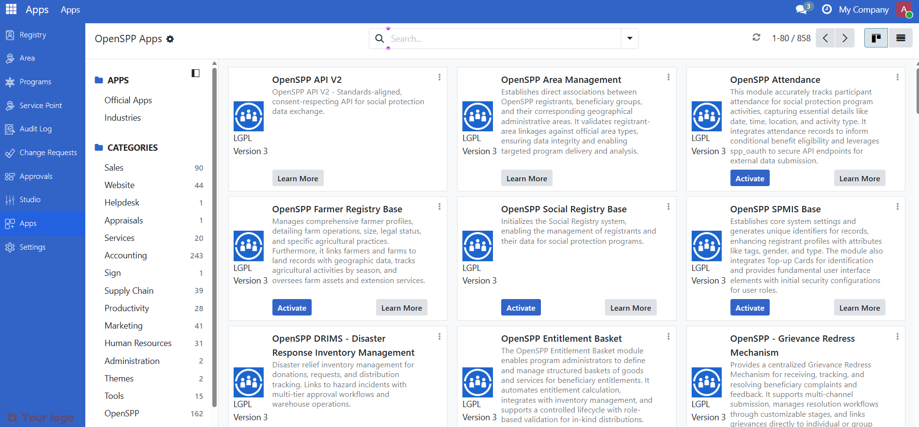Click Learn More on OpenSPP Farmer Registry Base
Screen dimensions: 919x427
(402, 308)
